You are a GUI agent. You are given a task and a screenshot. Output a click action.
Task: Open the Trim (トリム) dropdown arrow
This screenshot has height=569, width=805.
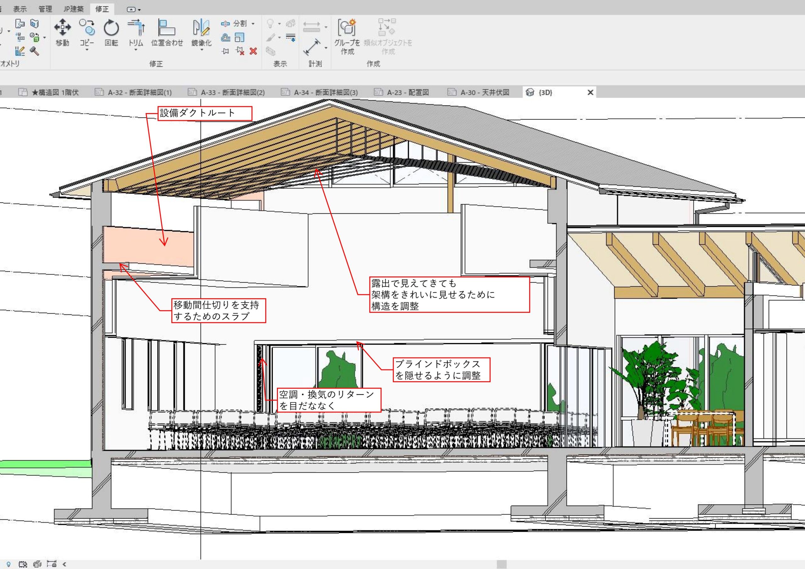pos(136,50)
